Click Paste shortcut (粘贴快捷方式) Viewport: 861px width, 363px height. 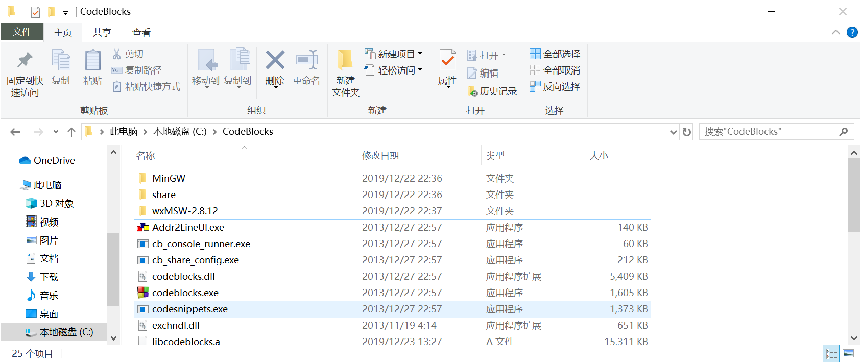pyautogui.click(x=146, y=86)
